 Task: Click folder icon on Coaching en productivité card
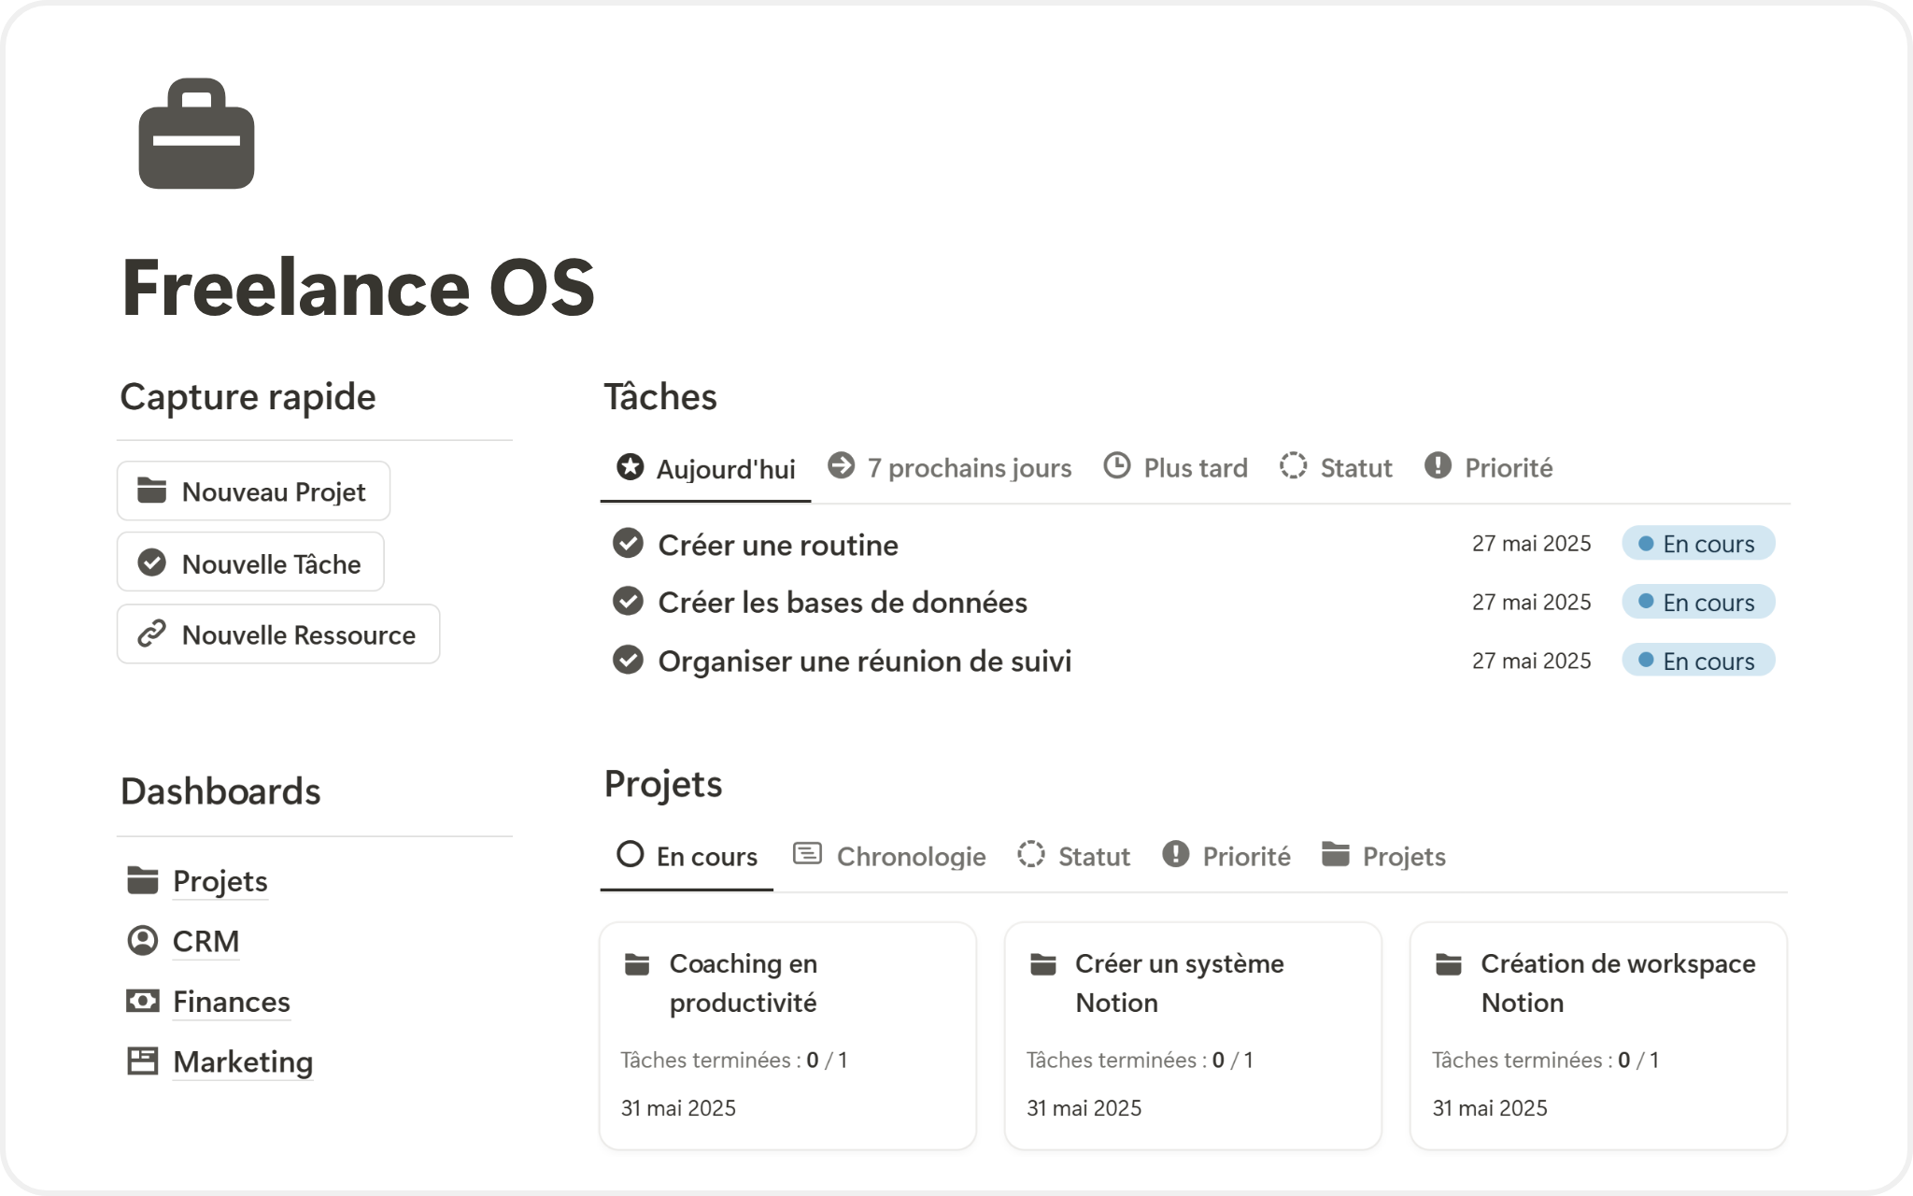(x=637, y=964)
